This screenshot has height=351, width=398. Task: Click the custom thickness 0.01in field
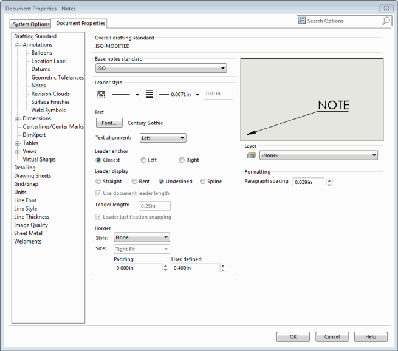(x=218, y=94)
